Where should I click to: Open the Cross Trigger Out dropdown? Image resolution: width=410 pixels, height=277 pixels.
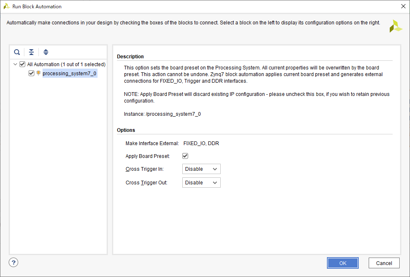201,183
